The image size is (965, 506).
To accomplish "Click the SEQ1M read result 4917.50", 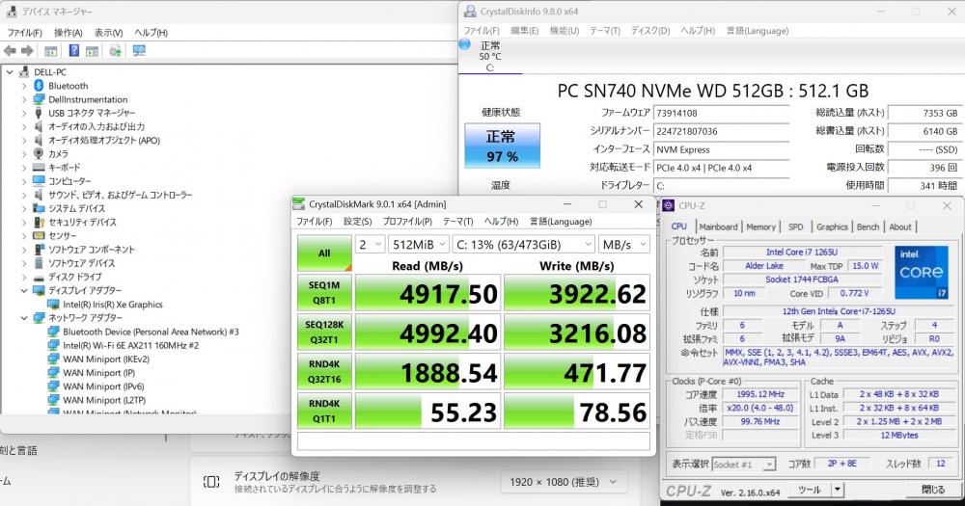I will point(427,293).
